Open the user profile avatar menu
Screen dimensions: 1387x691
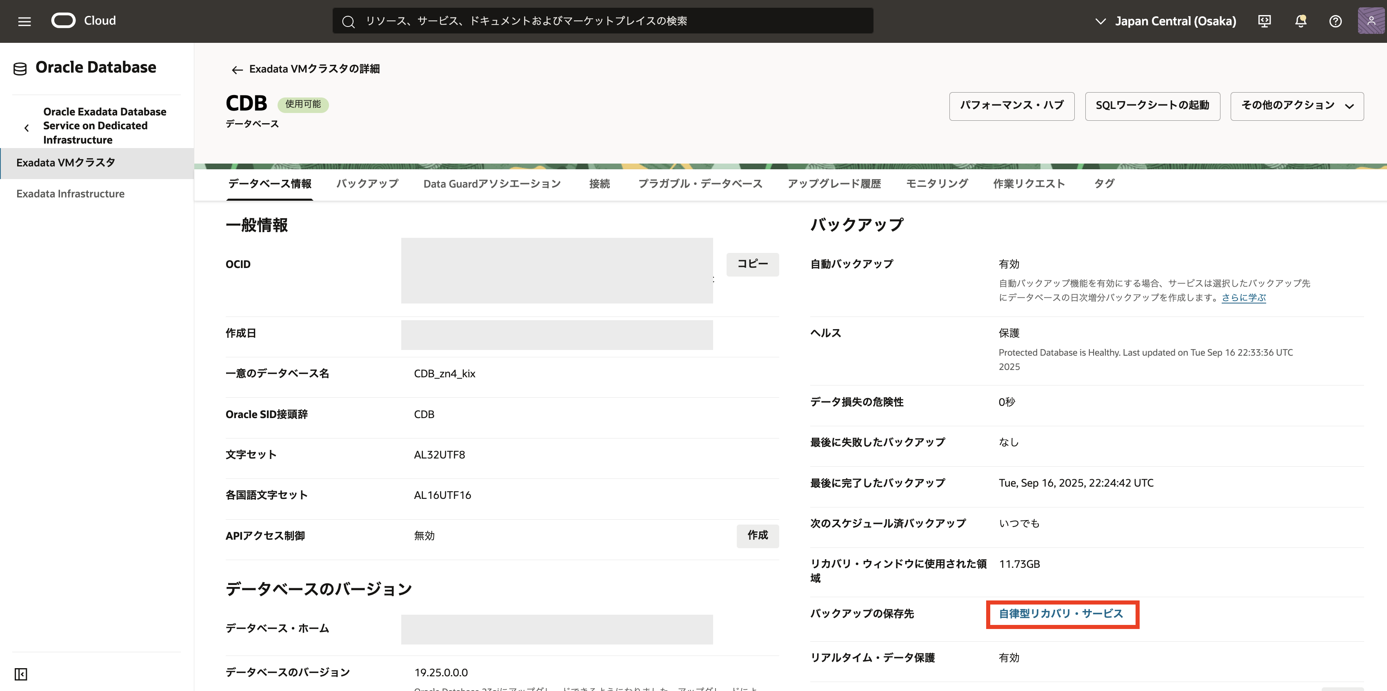[x=1371, y=21]
